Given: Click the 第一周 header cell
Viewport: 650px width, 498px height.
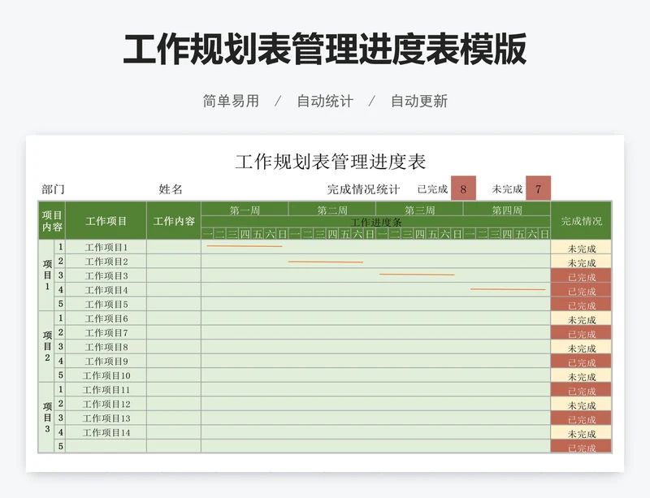Looking at the screenshot, I should click(245, 210).
